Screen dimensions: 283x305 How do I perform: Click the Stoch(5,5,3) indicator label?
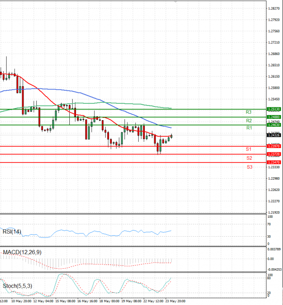pos(17,286)
